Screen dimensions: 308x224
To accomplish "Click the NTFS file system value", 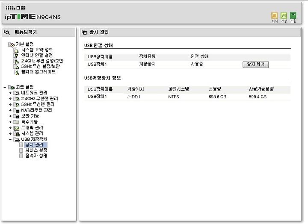I will point(174,97).
